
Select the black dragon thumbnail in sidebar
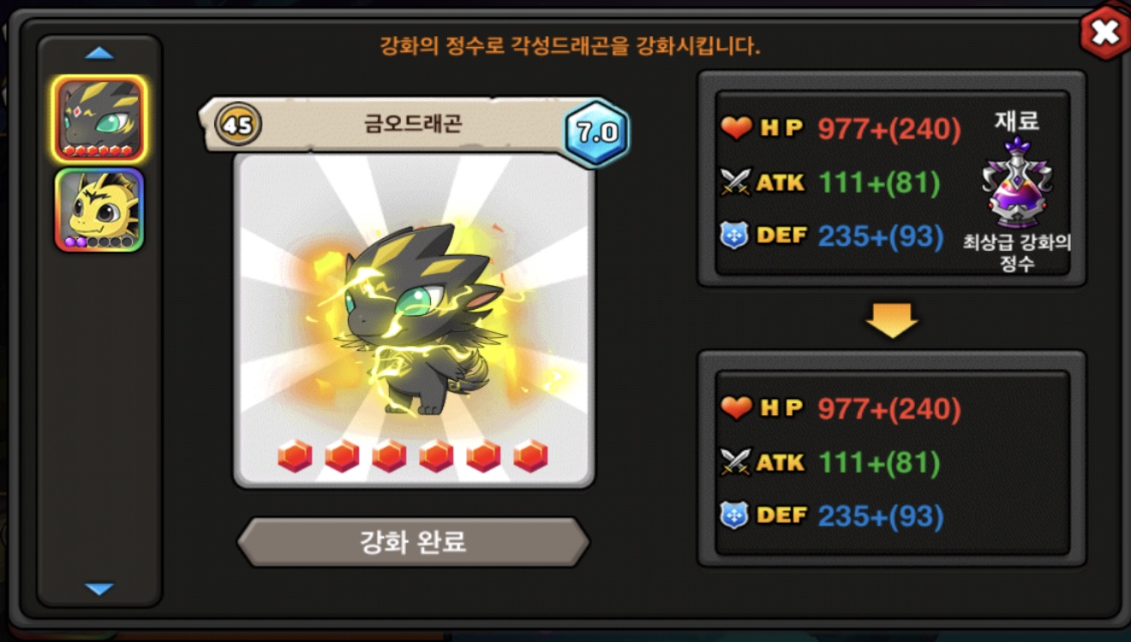tap(99, 119)
